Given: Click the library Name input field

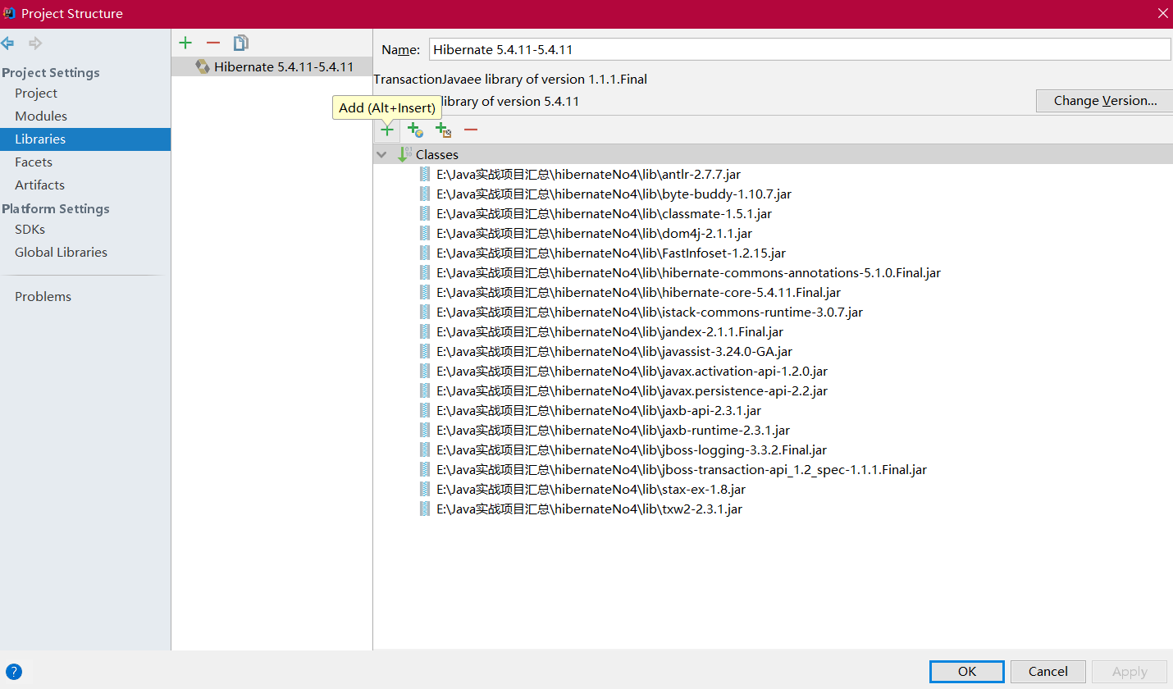Looking at the screenshot, I should click(x=800, y=49).
